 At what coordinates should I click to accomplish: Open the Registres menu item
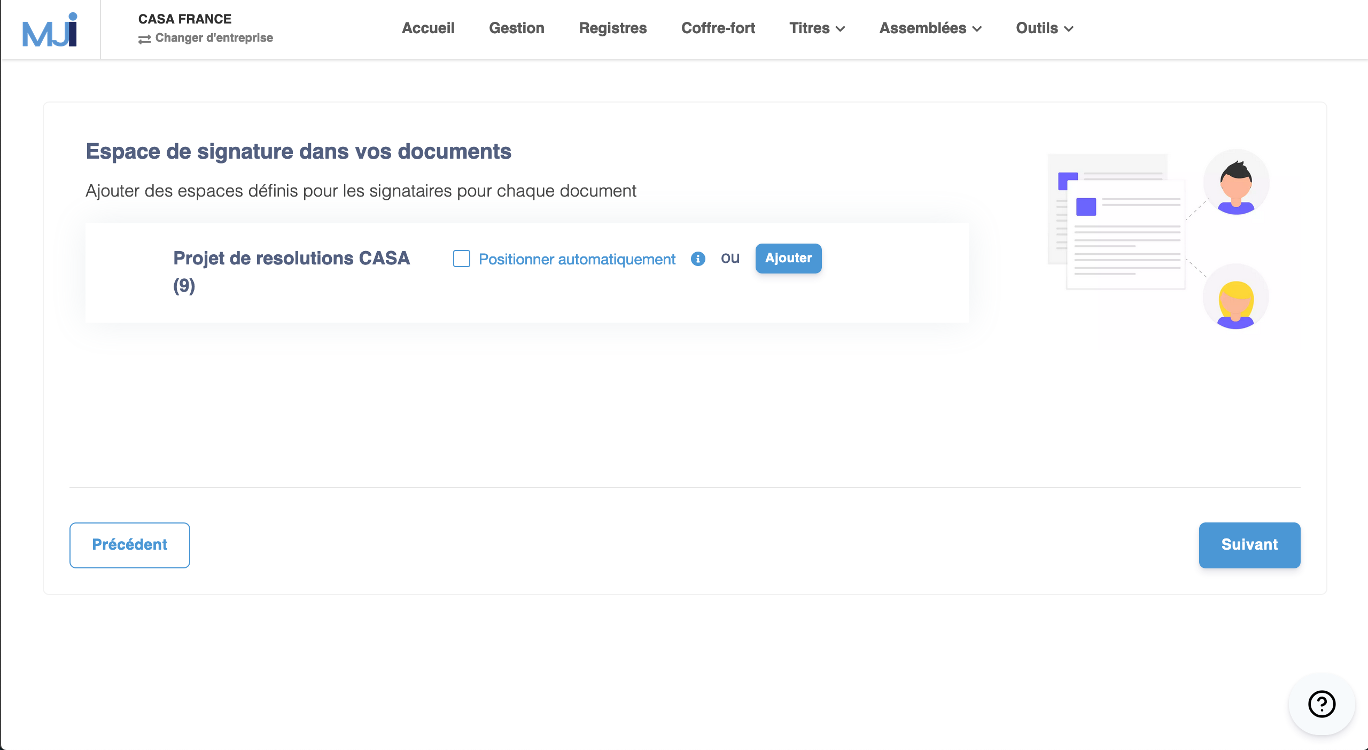pos(613,28)
